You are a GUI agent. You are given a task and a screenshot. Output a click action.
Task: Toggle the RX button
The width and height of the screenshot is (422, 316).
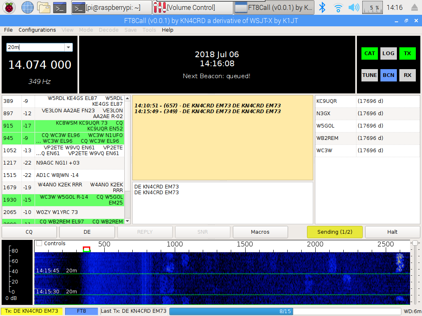[408, 75]
